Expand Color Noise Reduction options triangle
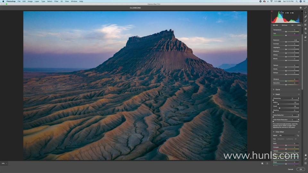308x173 pixels. pos(298,119)
